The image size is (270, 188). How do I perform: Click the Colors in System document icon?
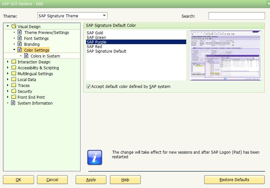pyautogui.click(x=26, y=56)
